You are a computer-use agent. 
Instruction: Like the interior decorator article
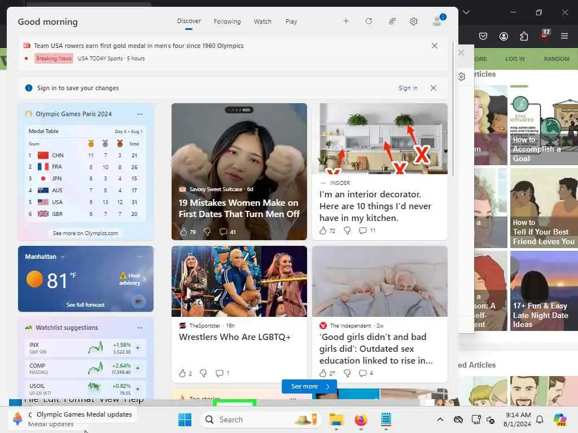tap(323, 231)
